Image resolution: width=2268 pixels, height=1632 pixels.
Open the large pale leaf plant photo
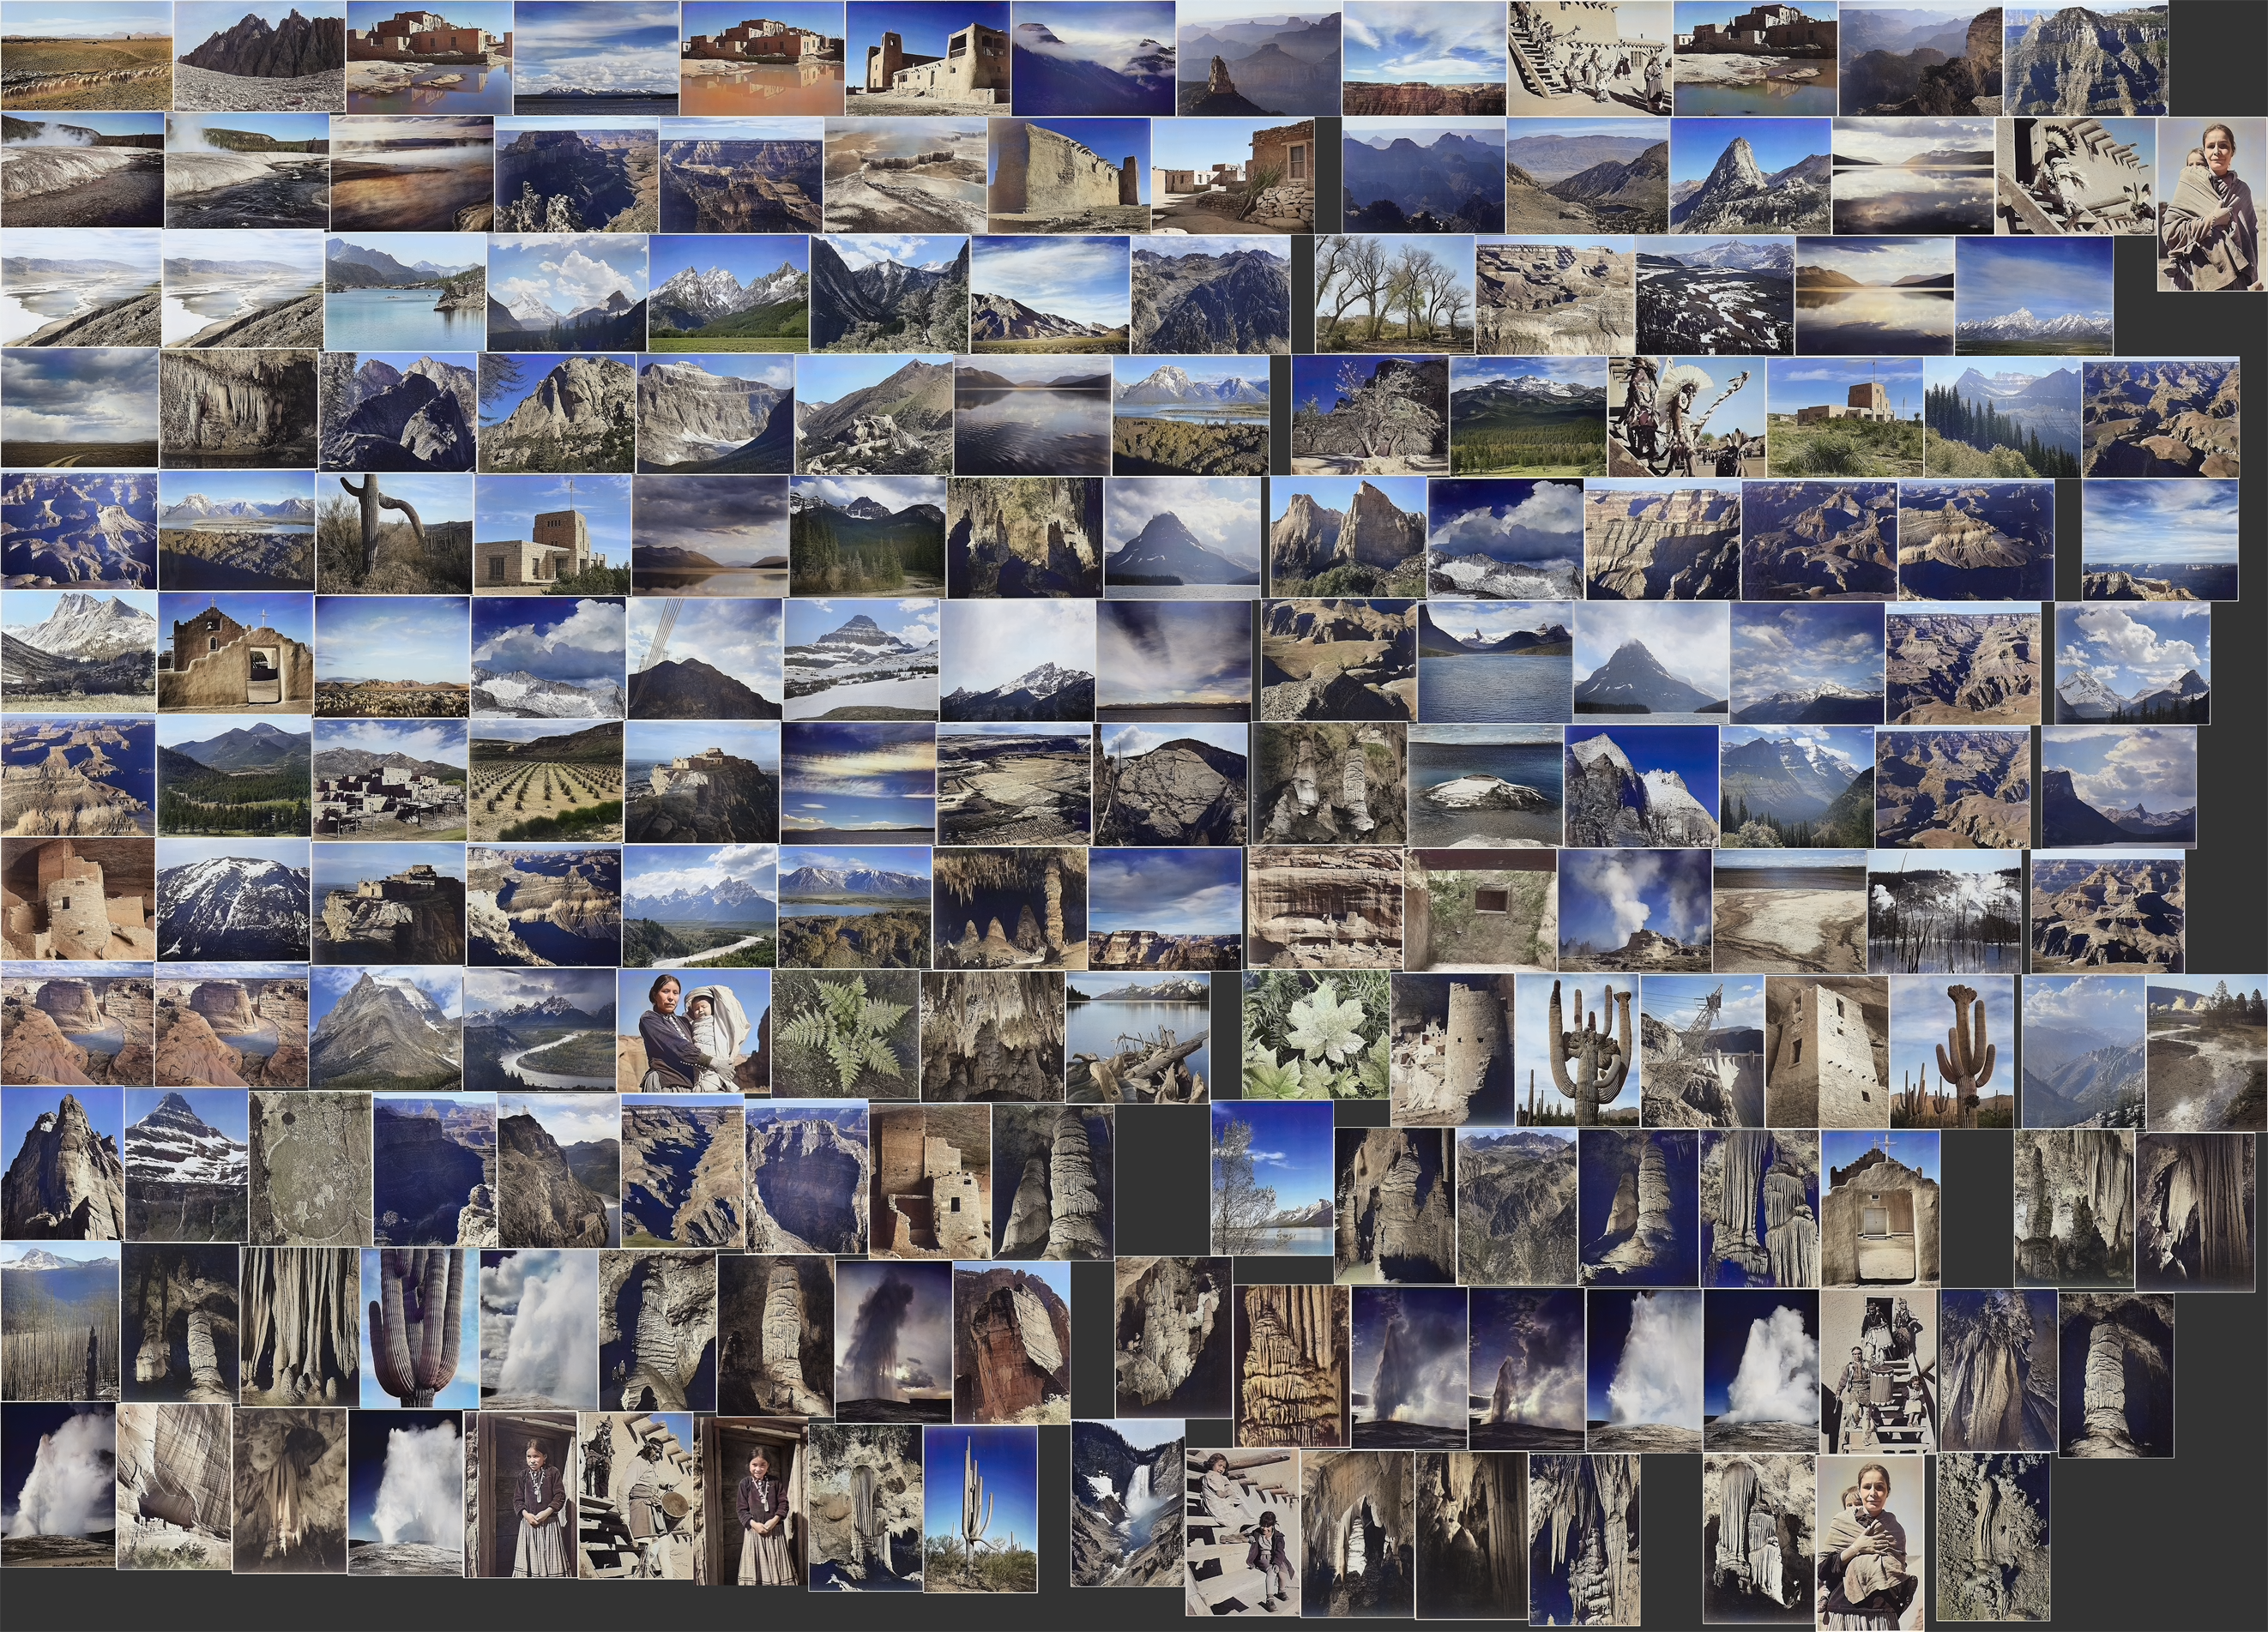1315,1035
